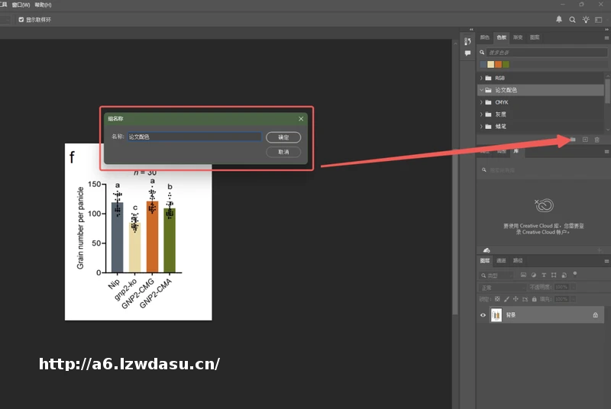611x409 pixels.
Task: Click the lock icon on 背景 layer
Action: pyautogui.click(x=596, y=314)
